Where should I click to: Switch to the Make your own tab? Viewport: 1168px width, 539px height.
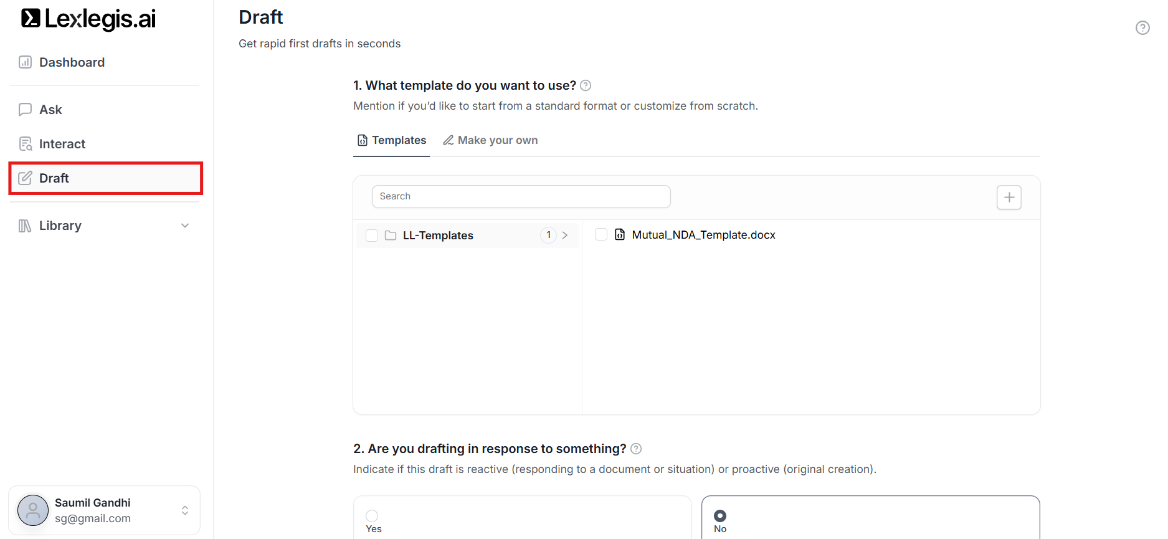pyautogui.click(x=490, y=140)
